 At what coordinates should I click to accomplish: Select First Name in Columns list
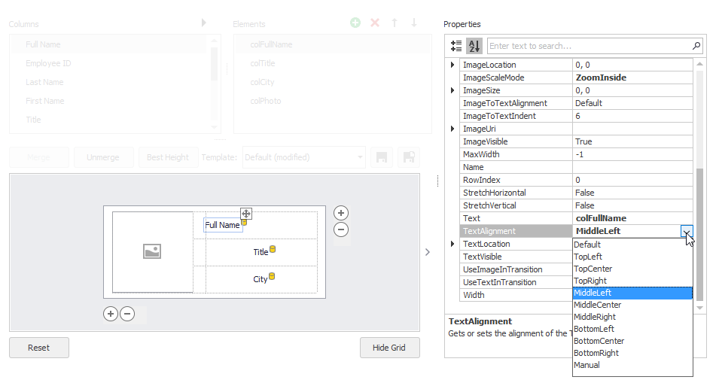click(108, 101)
